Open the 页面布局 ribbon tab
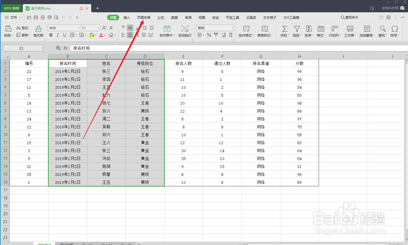Image resolution: width=408 pixels, height=245 pixels. point(144,17)
